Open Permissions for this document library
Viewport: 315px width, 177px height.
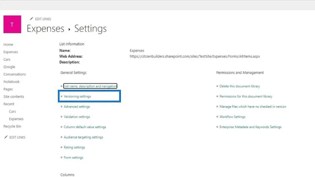(x=246, y=96)
